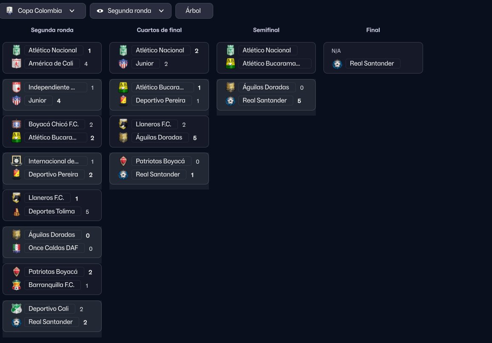The height and width of the screenshot is (343, 492).
Task: Click the Junior crest in Cuartos de final
Action: 123,63
